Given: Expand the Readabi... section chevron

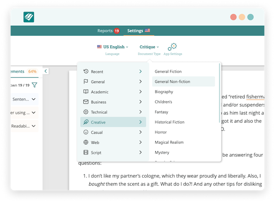Looking at the screenshot, I should point(34,126).
